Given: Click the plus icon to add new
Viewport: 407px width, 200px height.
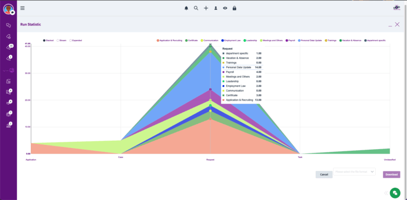Looking at the screenshot, I should coord(206,8).
